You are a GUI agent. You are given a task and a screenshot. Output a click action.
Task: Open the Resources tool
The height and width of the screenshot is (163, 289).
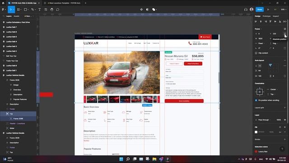(x=46, y=10)
